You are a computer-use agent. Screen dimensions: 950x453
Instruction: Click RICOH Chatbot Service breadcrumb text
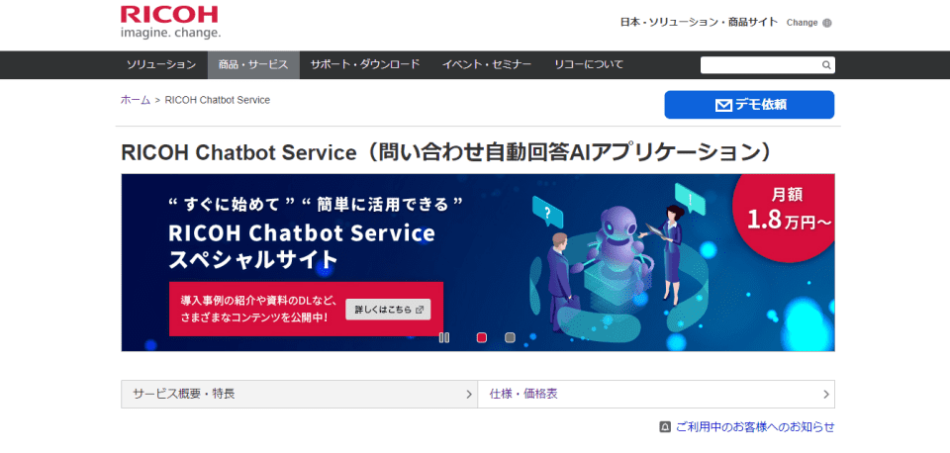tap(218, 100)
